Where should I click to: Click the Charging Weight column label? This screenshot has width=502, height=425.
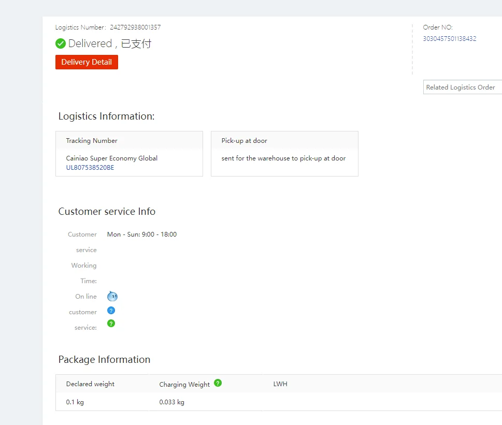pos(184,385)
